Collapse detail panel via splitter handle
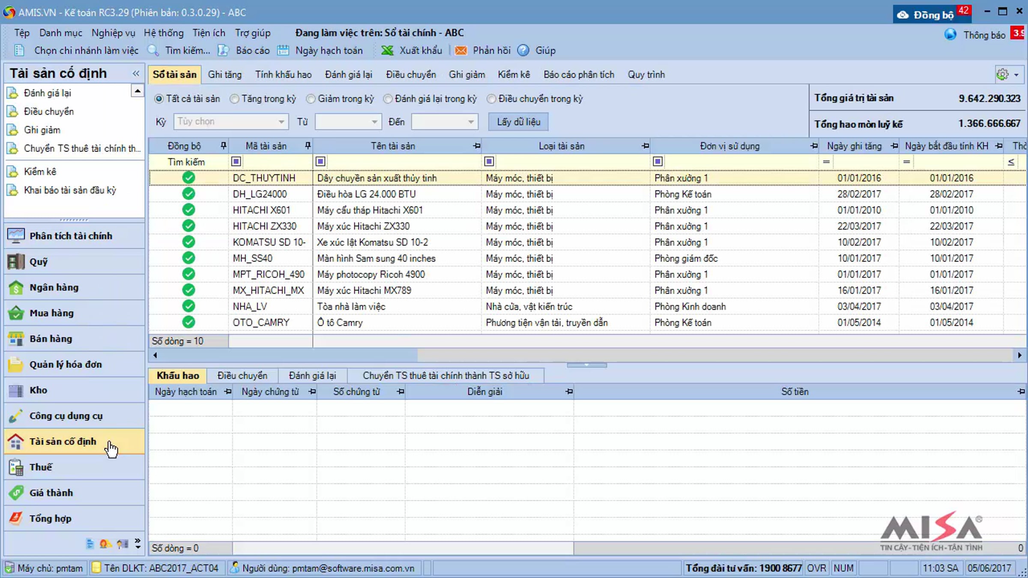The height and width of the screenshot is (578, 1028). click(587, 365)
